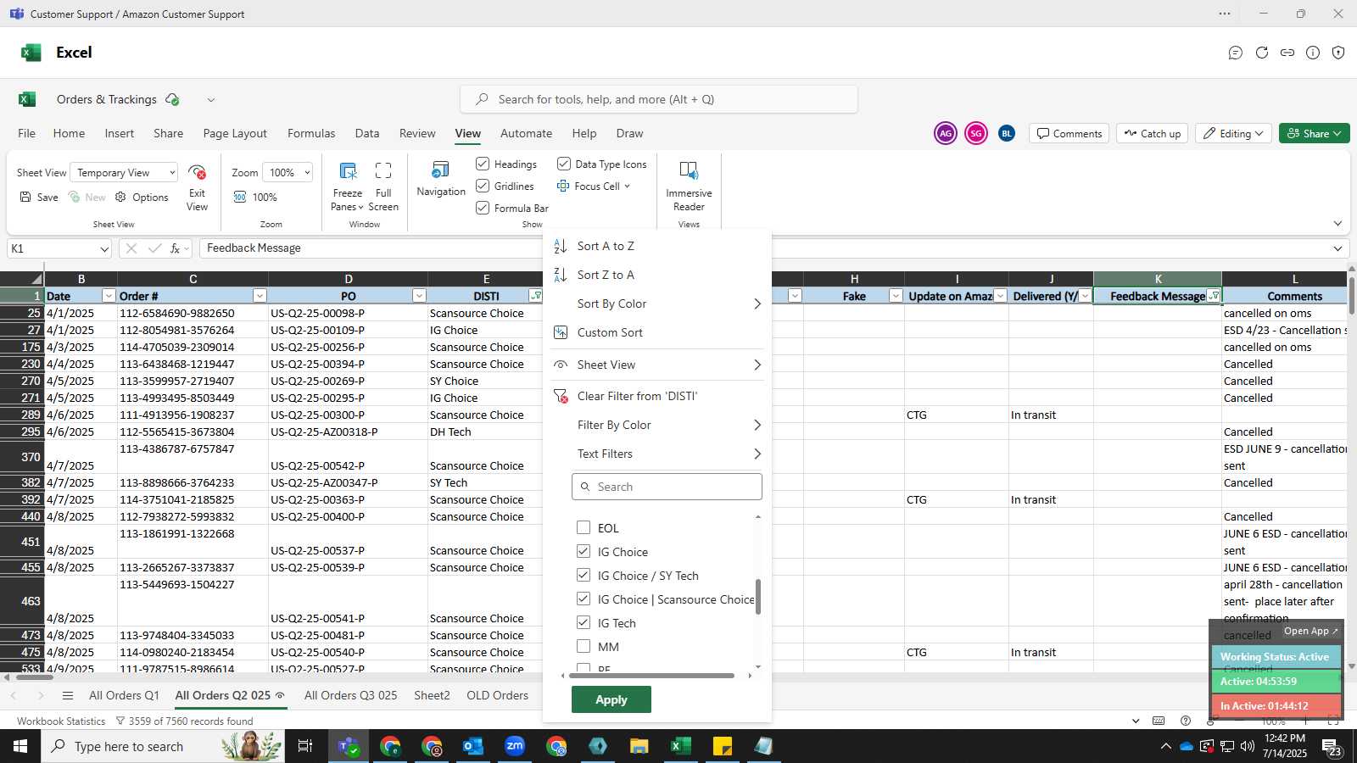Viewport: 1357px width, 763px height.
Task: Click the filter Search field
Action: coord(667,487)
